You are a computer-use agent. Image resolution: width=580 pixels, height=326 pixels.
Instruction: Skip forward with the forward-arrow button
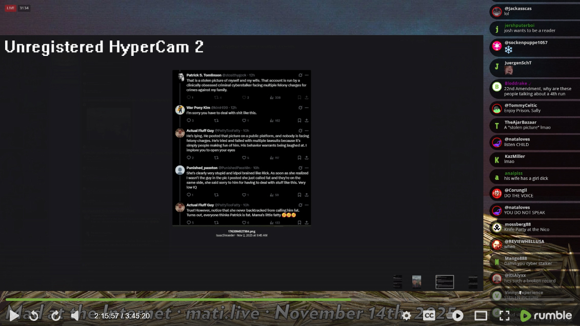click(x=56, y=316)
